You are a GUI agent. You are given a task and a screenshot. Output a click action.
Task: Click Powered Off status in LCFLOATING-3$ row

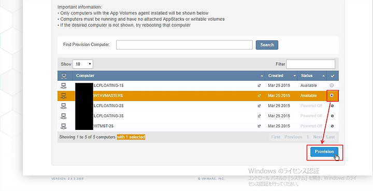pyautogui.click(x=311, y=116)
